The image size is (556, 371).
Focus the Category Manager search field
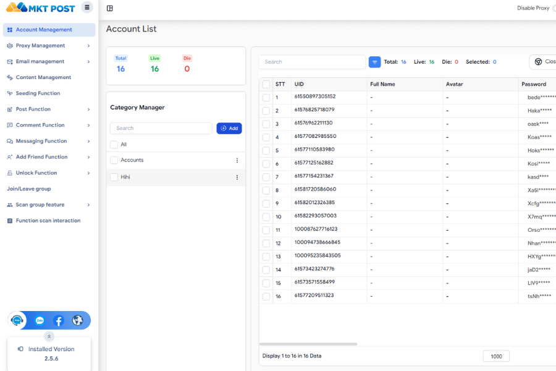tap(161, 128)
